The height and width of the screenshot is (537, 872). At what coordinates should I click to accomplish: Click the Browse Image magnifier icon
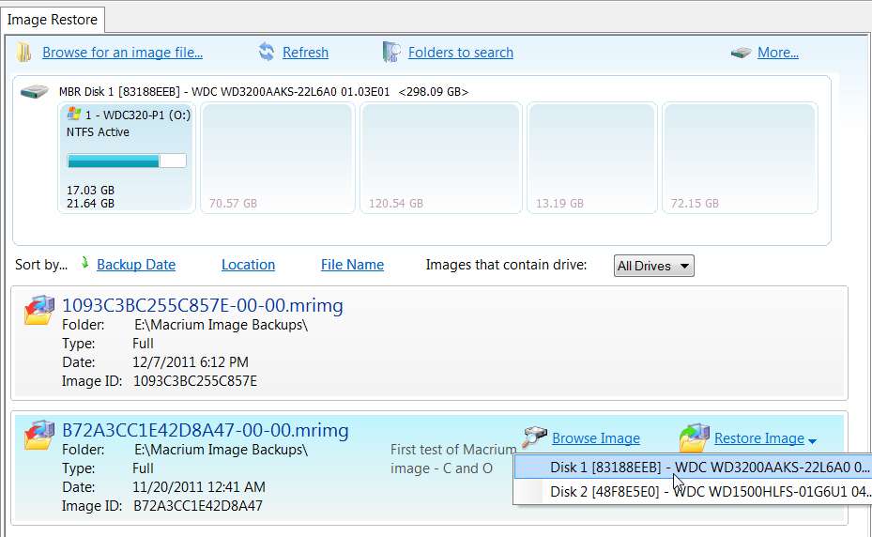[x=534, y=437]
